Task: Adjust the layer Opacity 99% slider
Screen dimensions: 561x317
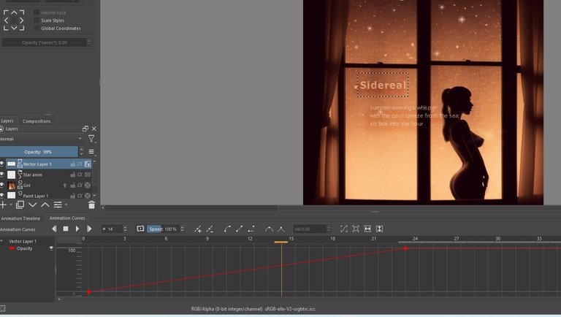Action: pos(39,152)
